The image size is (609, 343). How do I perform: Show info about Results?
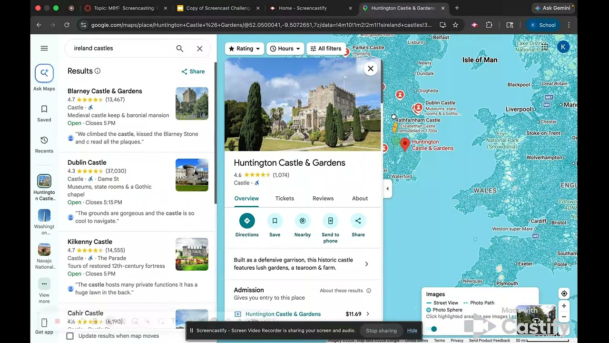(98, 71)
